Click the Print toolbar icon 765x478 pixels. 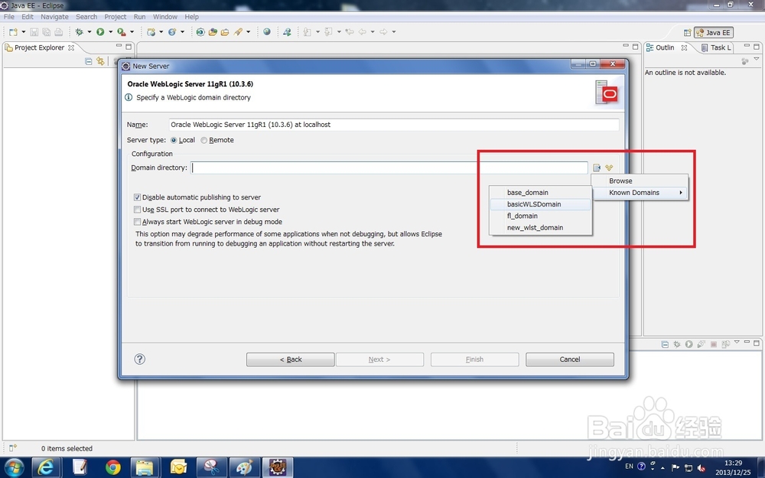pyautogui.click(x=59, y=31)
